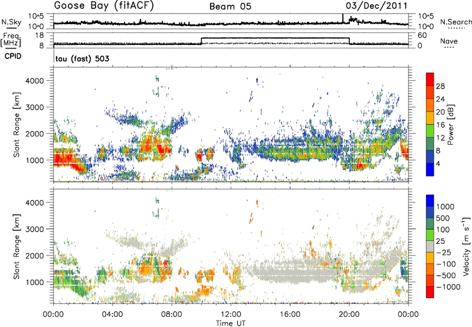Click the '16:00' time axis tick label
Screen dimensions: 472x327
290,315
